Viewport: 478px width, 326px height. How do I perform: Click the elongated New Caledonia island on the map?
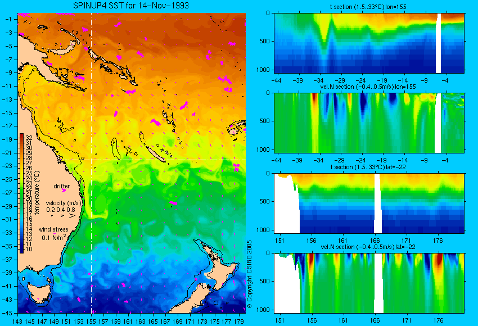pos(155,155)
